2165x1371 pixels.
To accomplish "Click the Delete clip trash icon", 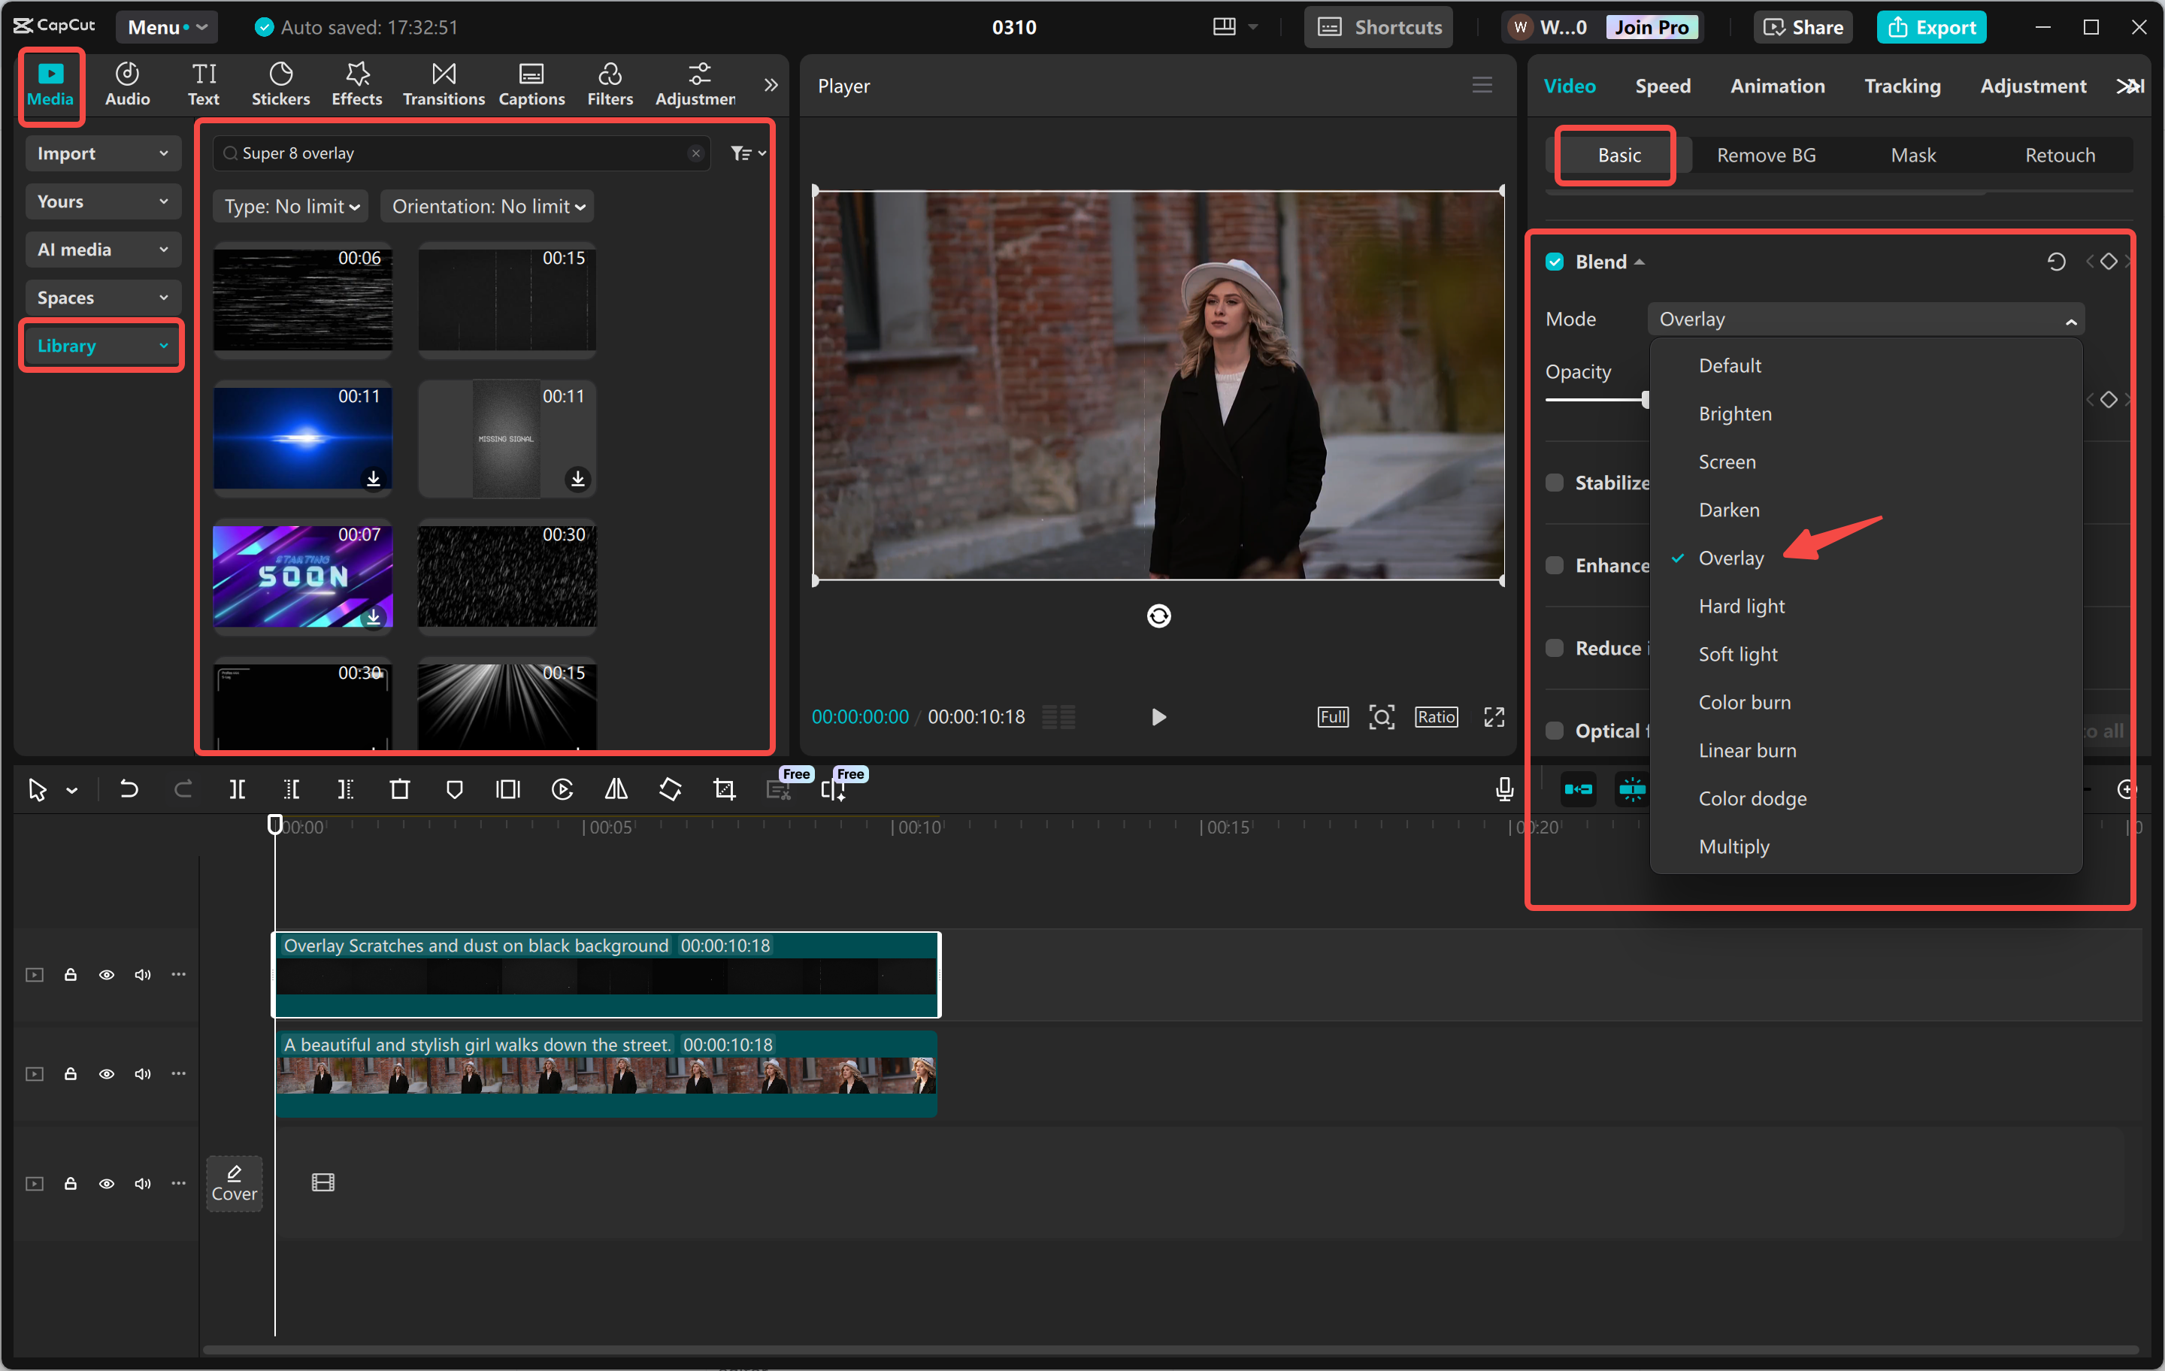I will pos(399,789).
